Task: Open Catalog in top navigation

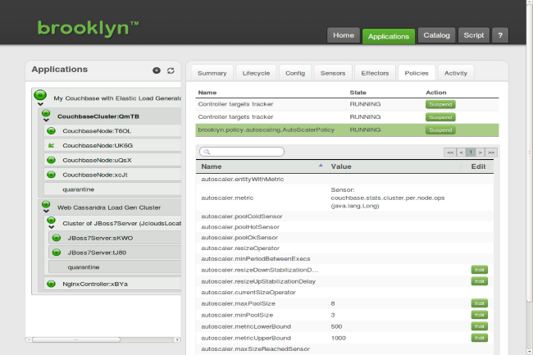Action: (436, 35)
